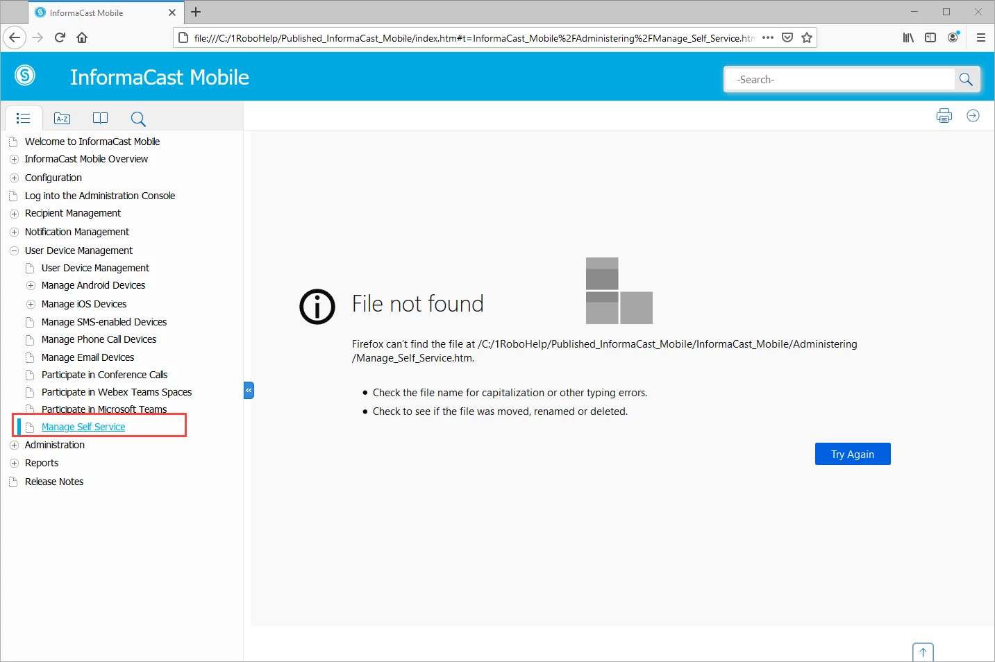Click into the -Search- field
Viewport: 995px width, 662px height.
tap(840, 79)
